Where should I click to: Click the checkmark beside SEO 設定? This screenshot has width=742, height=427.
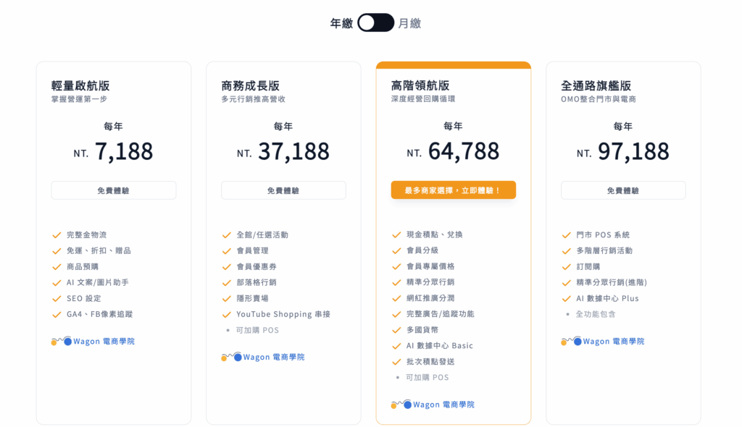click(x=57, y=299)
